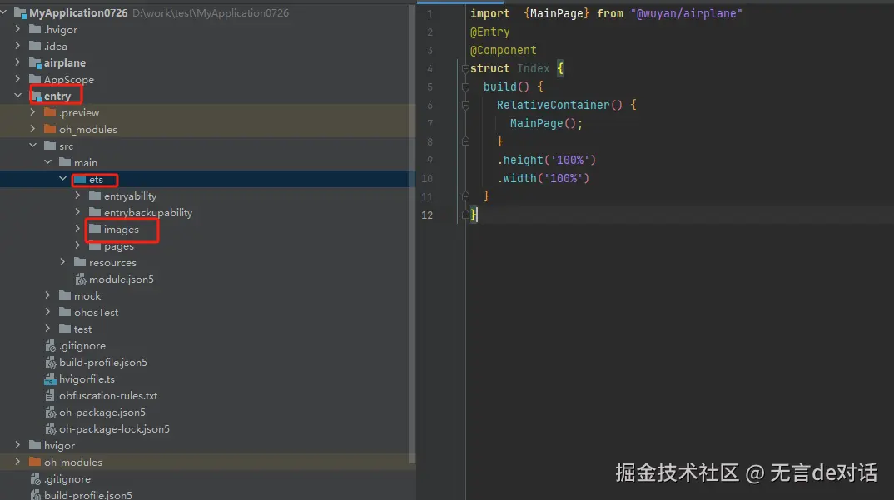Click the oh-package-lock.json5 file icon

click(x=50, y=428)
